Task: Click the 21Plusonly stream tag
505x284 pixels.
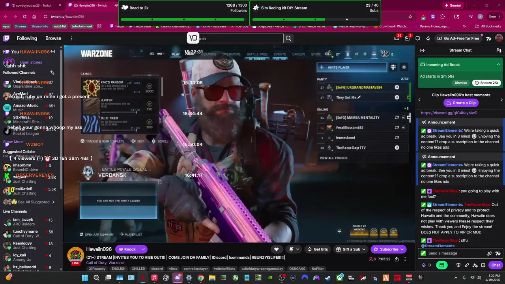Action: (97, 269)
